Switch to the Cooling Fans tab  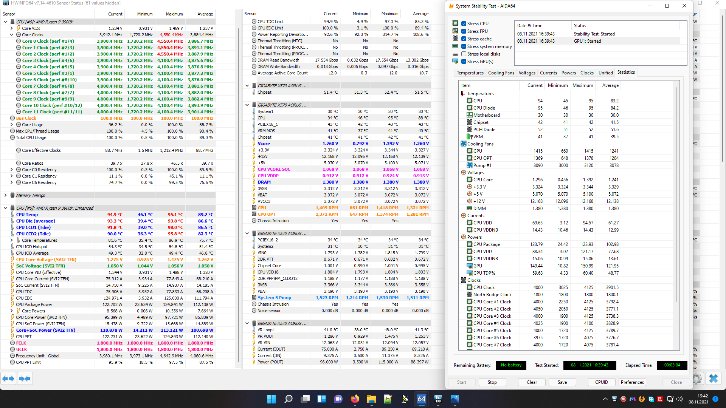[501, 73]
